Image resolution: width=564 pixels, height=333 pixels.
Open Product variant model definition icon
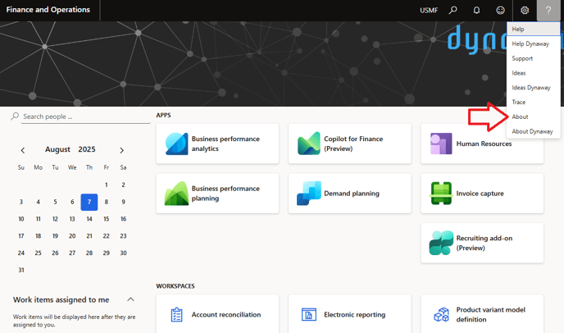click(x=441, y=315)
